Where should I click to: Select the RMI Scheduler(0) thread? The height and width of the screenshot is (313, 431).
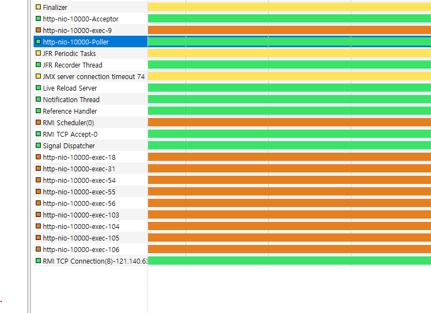(x=90, y=122)
